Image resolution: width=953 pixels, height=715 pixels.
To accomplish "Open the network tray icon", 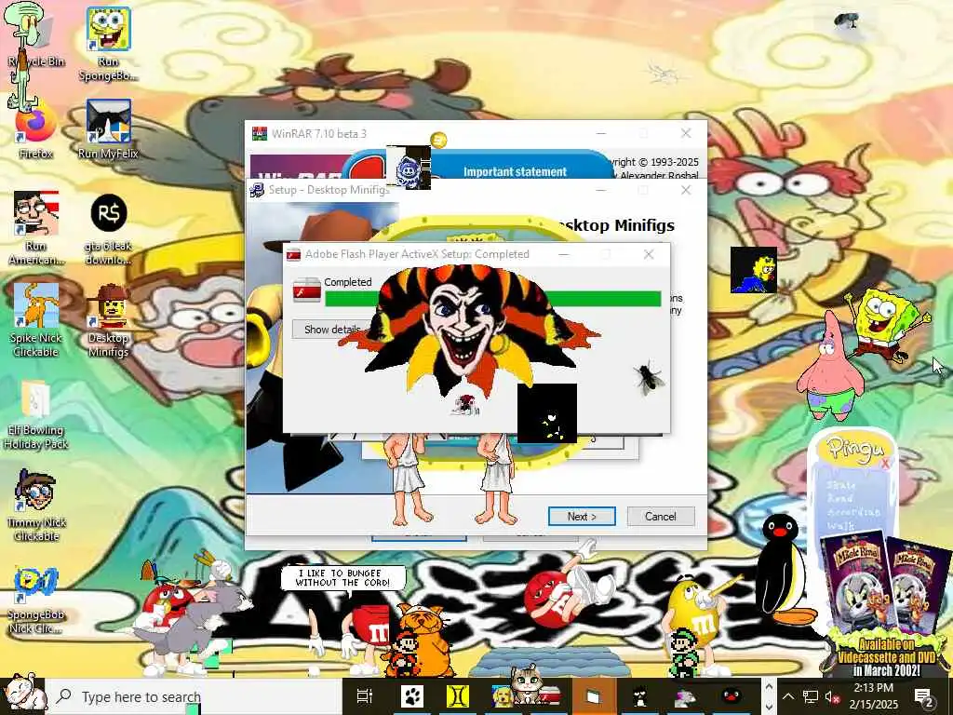I will point(811,696).
